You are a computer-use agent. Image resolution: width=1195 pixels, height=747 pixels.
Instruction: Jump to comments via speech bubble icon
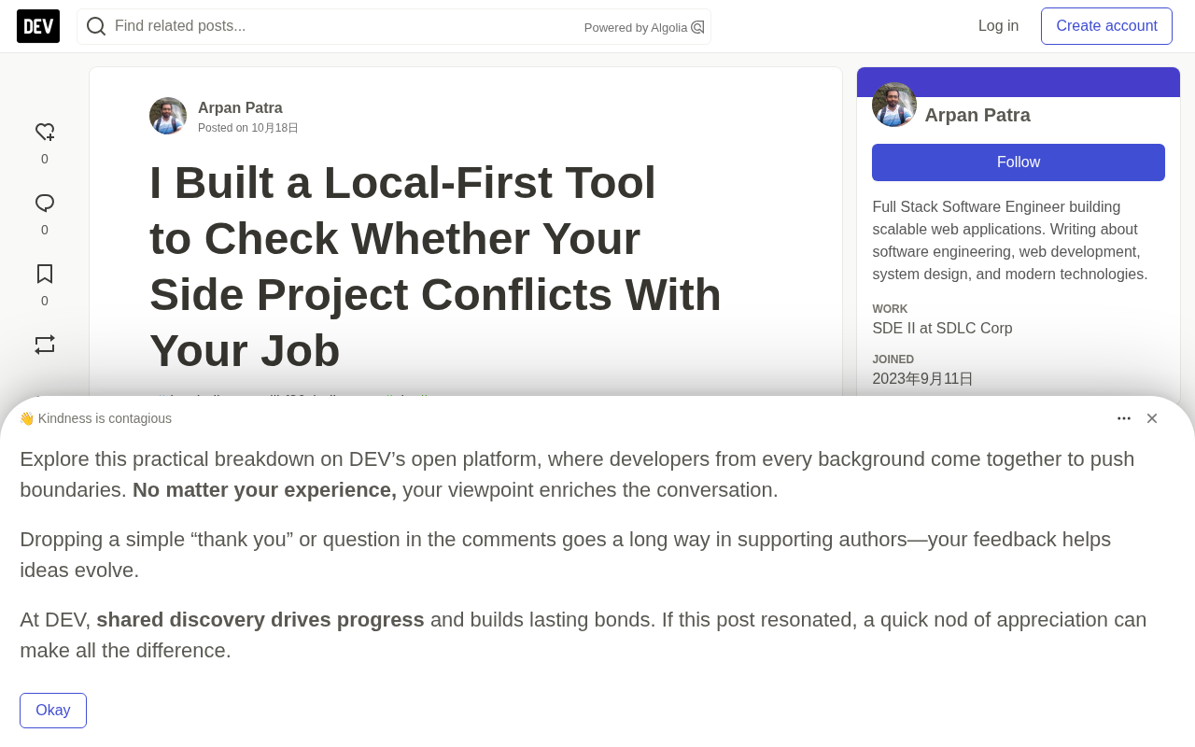(45, 204)
